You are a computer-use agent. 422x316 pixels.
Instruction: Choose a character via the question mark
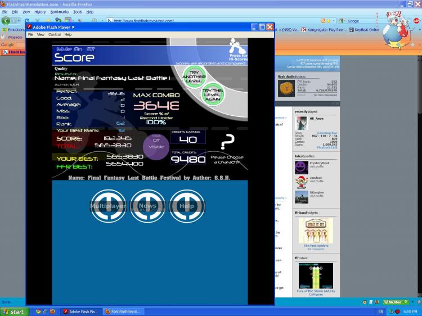tap(227, 142)
